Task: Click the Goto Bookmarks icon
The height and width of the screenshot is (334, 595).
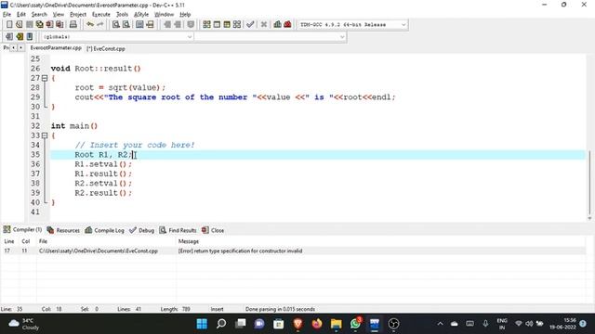Action: (x=30, y=37)
